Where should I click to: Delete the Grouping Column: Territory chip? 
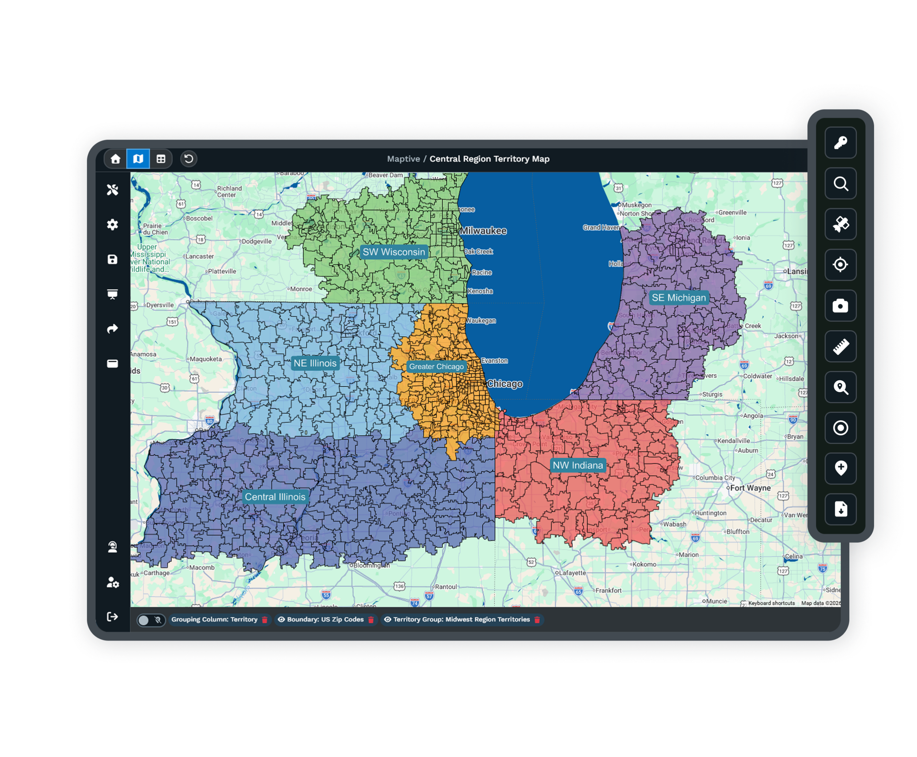point(265,620)
